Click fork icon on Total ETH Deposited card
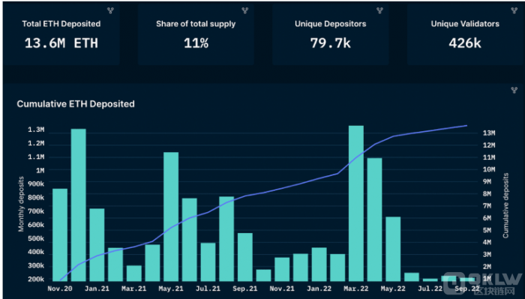The image size is (525, 299). (110, 10)
